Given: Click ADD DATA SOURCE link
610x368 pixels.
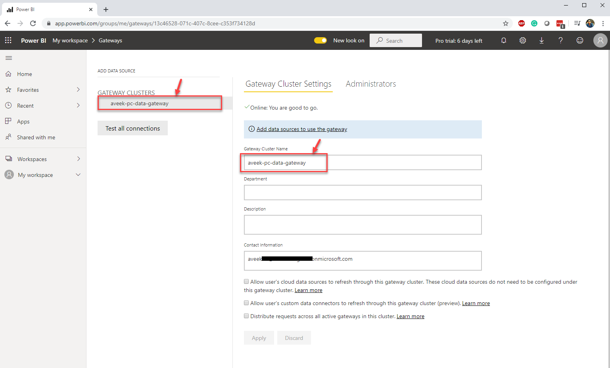Looking at the screenshot, I should 117,71.
